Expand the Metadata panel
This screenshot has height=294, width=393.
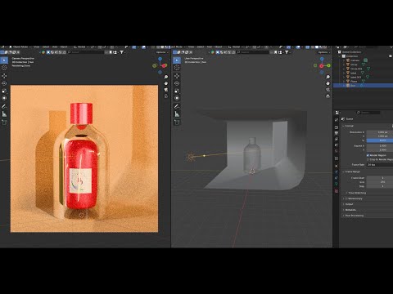(343, 210)
